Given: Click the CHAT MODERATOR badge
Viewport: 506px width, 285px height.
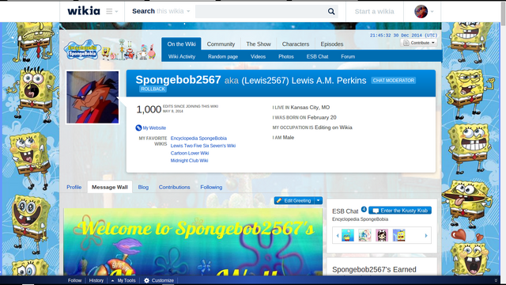Looking at the screenshot, I should (394, 81).
